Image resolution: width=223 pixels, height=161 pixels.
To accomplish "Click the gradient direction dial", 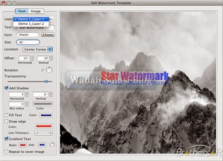I will 52,145.
